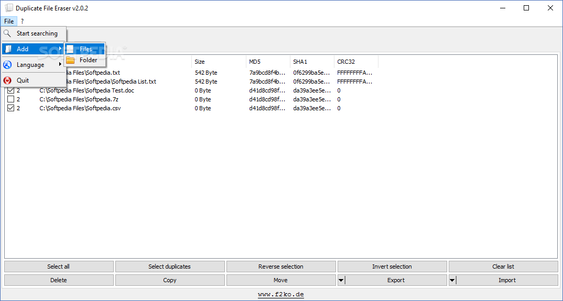563x301 pixels.
Task: Select the Softpedia Test.doc file path
Action: click(x=86, y=90)
